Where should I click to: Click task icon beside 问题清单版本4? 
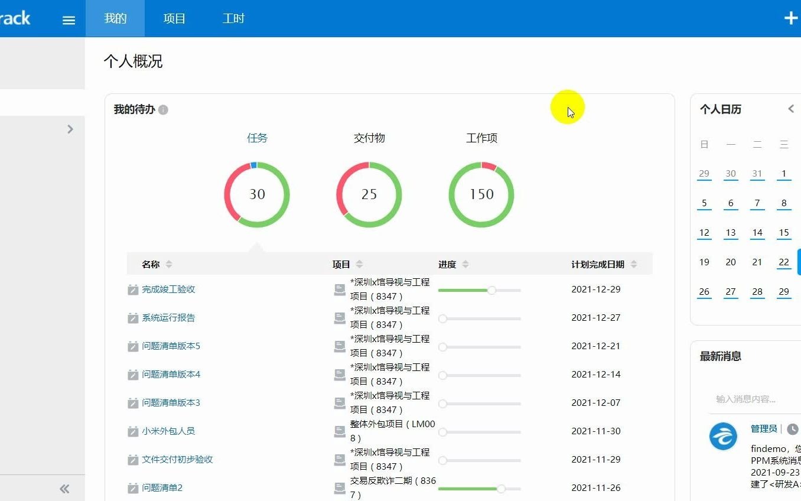tap(133, 375)
